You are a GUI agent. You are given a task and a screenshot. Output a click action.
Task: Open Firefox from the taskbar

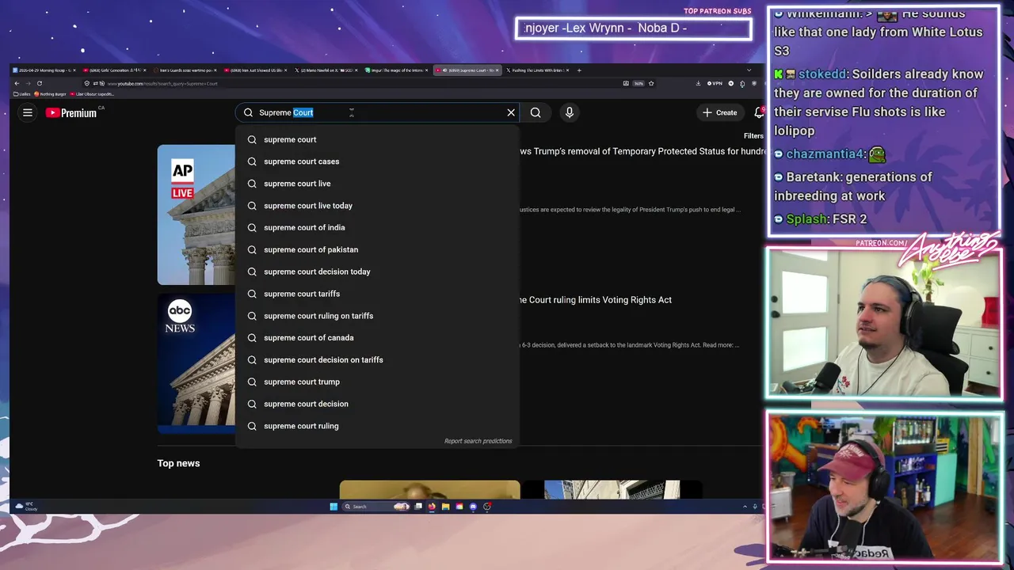(432, 507)
